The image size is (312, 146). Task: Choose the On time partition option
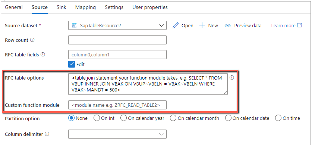pyautogui.click(x=278, y=118)
